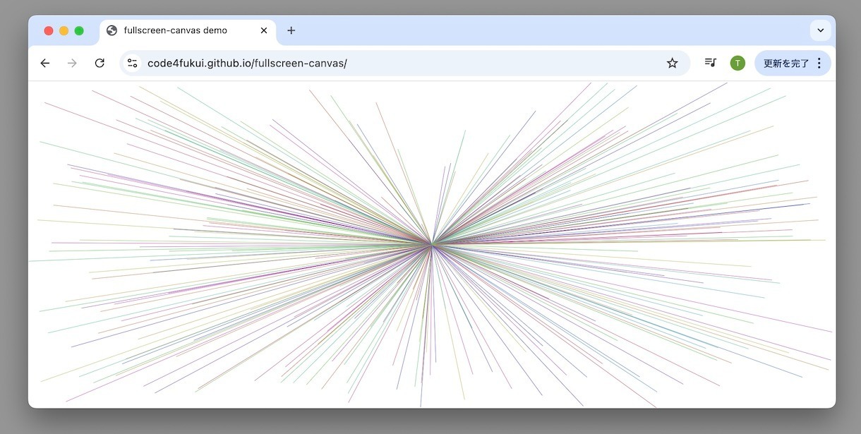This screenshot has height=434, width=861.
Task: Minimize the window with yellow button
Action: coord(64,30)
